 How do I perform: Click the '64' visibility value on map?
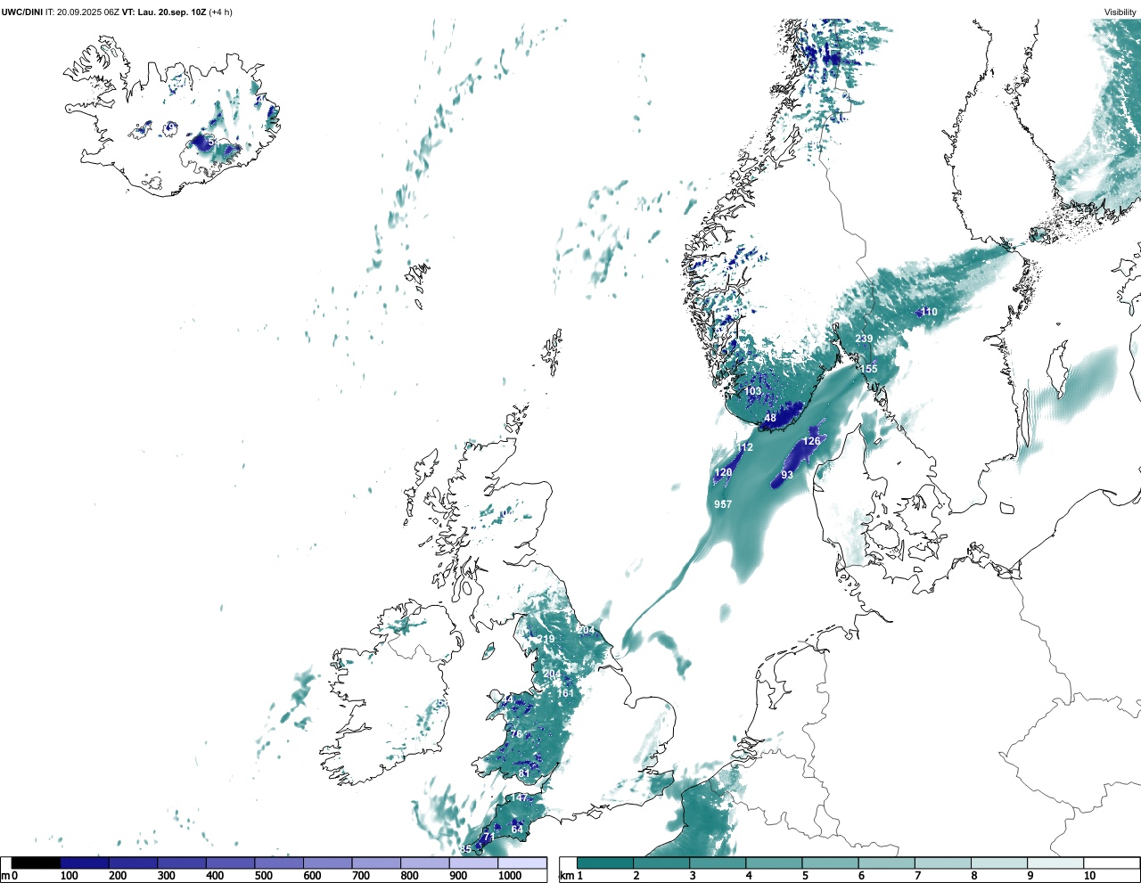coord(517,830)
